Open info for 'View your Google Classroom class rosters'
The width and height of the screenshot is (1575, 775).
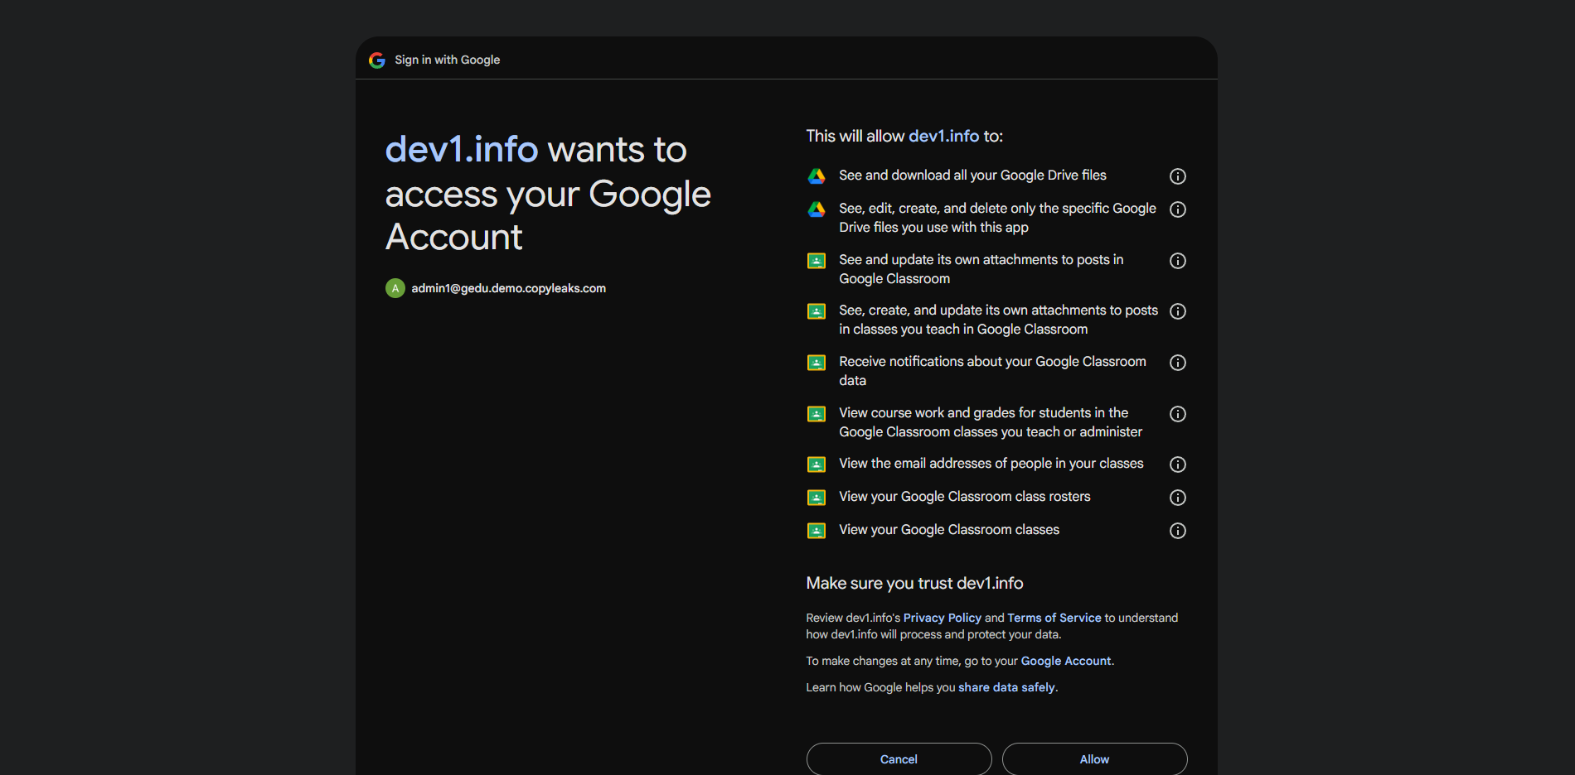click(1177, 498)
